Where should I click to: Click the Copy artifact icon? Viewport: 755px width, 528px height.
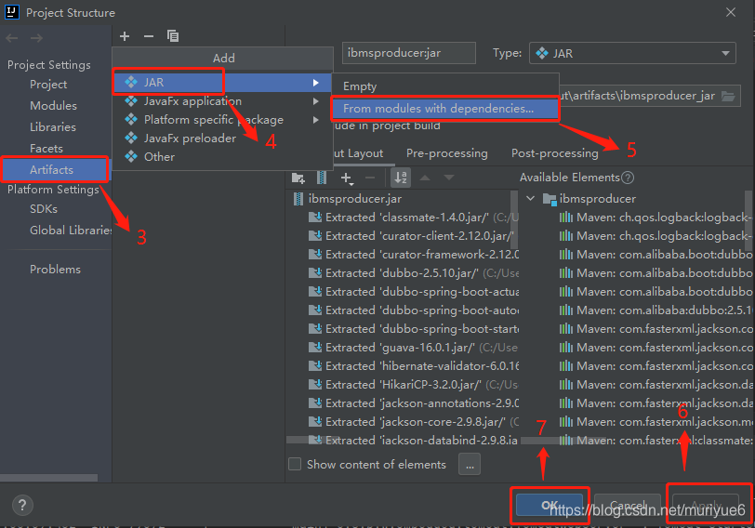click(172, 35)
